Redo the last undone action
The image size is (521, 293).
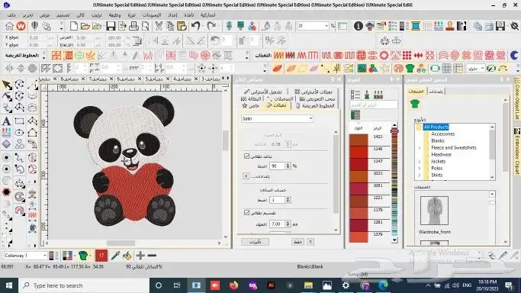(211, 26)
